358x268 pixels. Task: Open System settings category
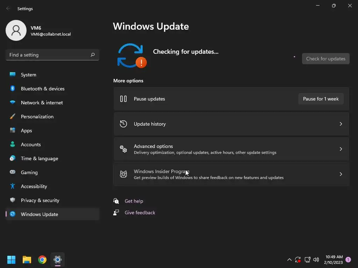(x=52, y=75)
